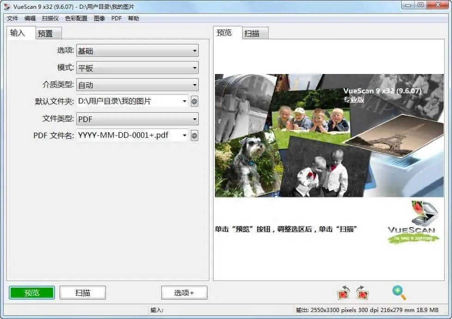Open the 扫描仪 menu
Image resolution: width=452 pixels, height=319 pixels.
[50, 18]
